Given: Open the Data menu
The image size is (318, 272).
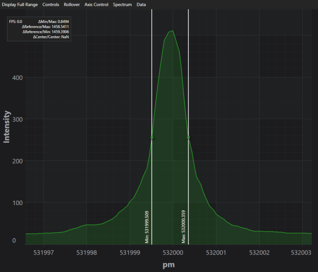Looking at the screenshot, I should [x=141, y=5].
